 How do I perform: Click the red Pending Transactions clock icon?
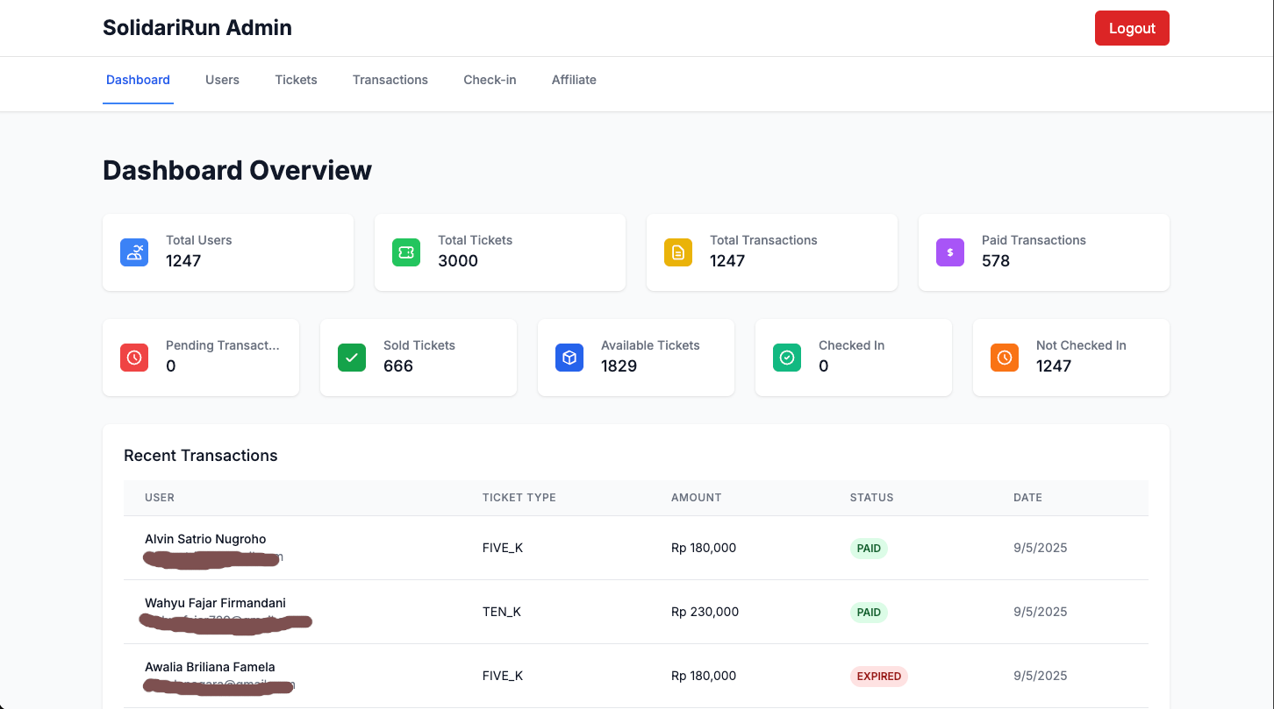[134, 358]
